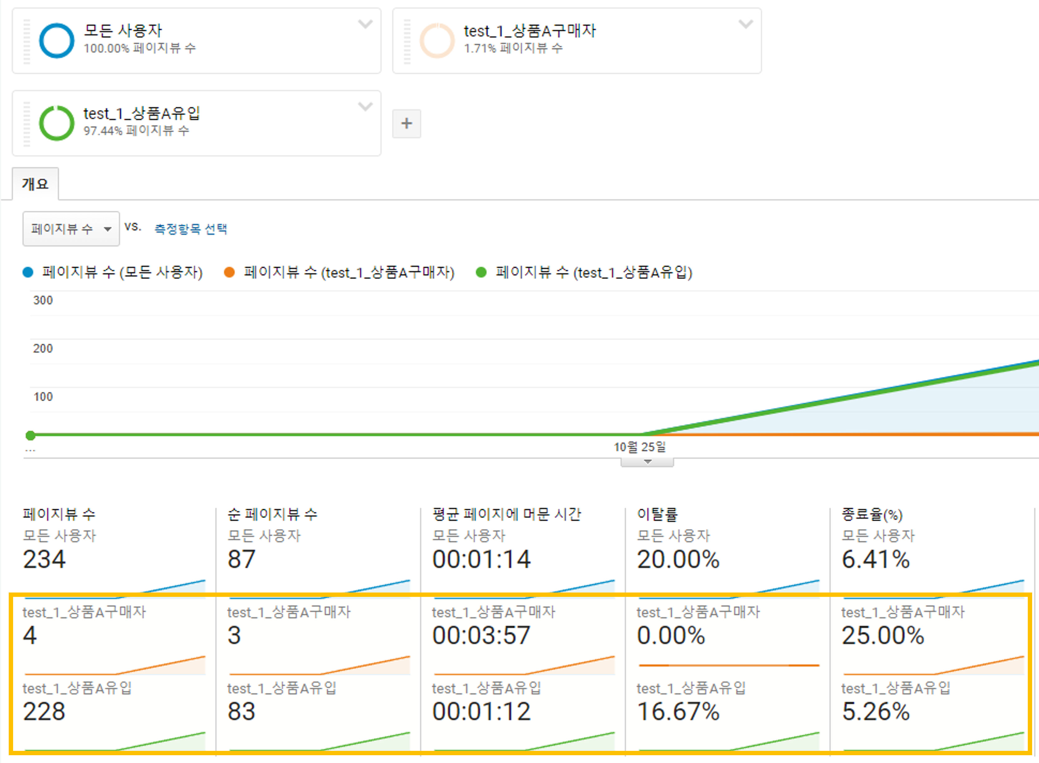Open the 페이지뷰 수 metric dropdown
The height and width of the screenshot is (763, 1039).
coord(71,229)
